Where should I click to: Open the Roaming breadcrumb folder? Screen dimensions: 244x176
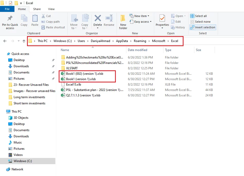(140, 41)
